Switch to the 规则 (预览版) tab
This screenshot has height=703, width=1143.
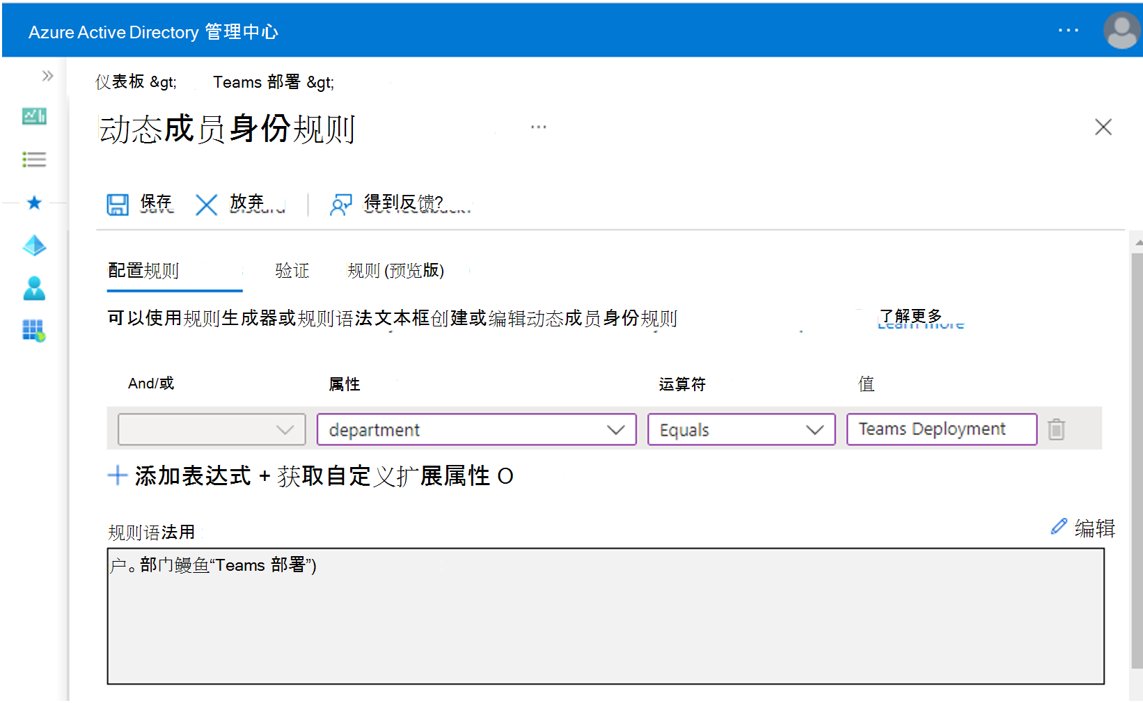(x=395, y=271)
